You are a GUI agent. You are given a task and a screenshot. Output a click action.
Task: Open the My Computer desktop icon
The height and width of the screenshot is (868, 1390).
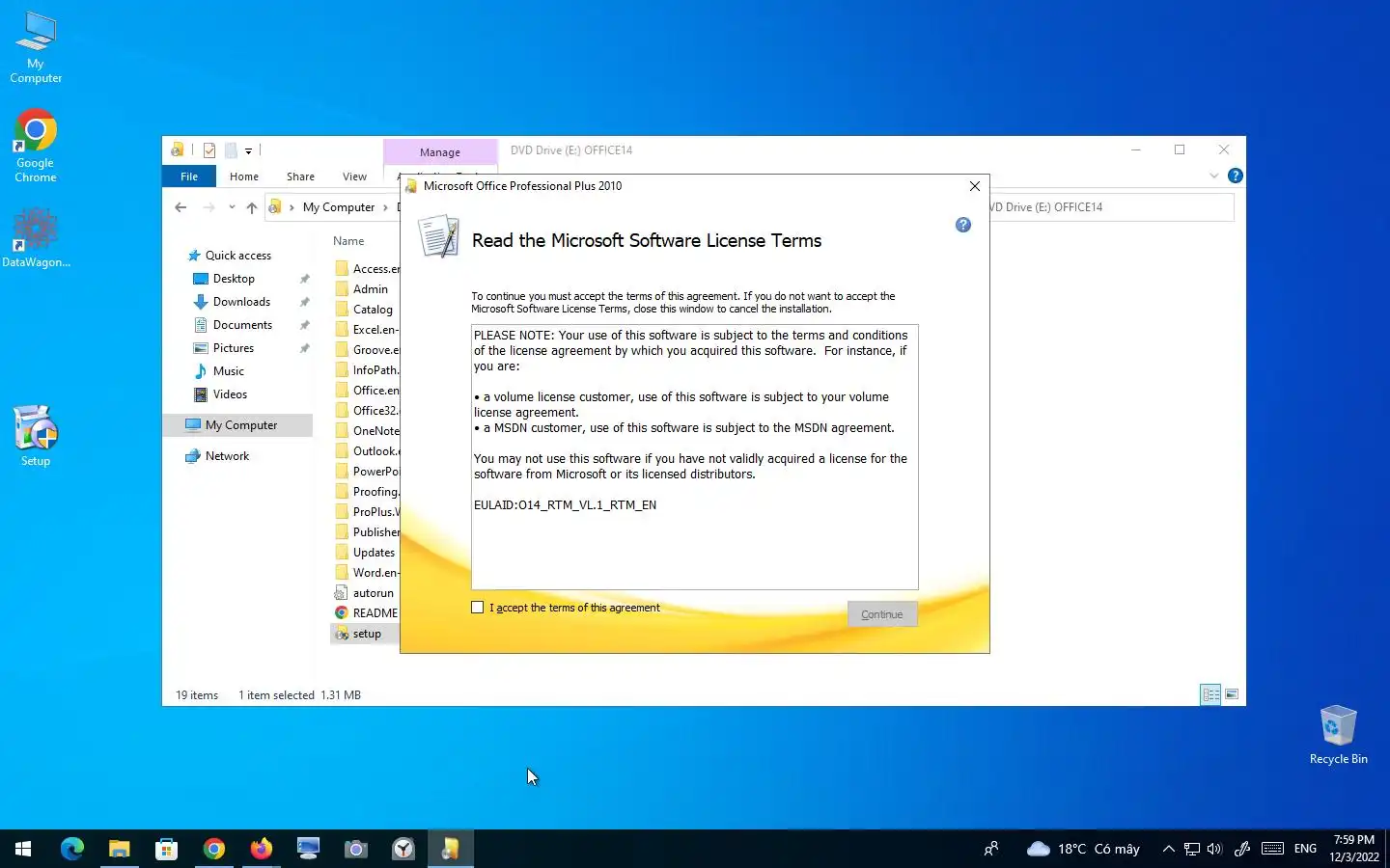click(36, 47)
